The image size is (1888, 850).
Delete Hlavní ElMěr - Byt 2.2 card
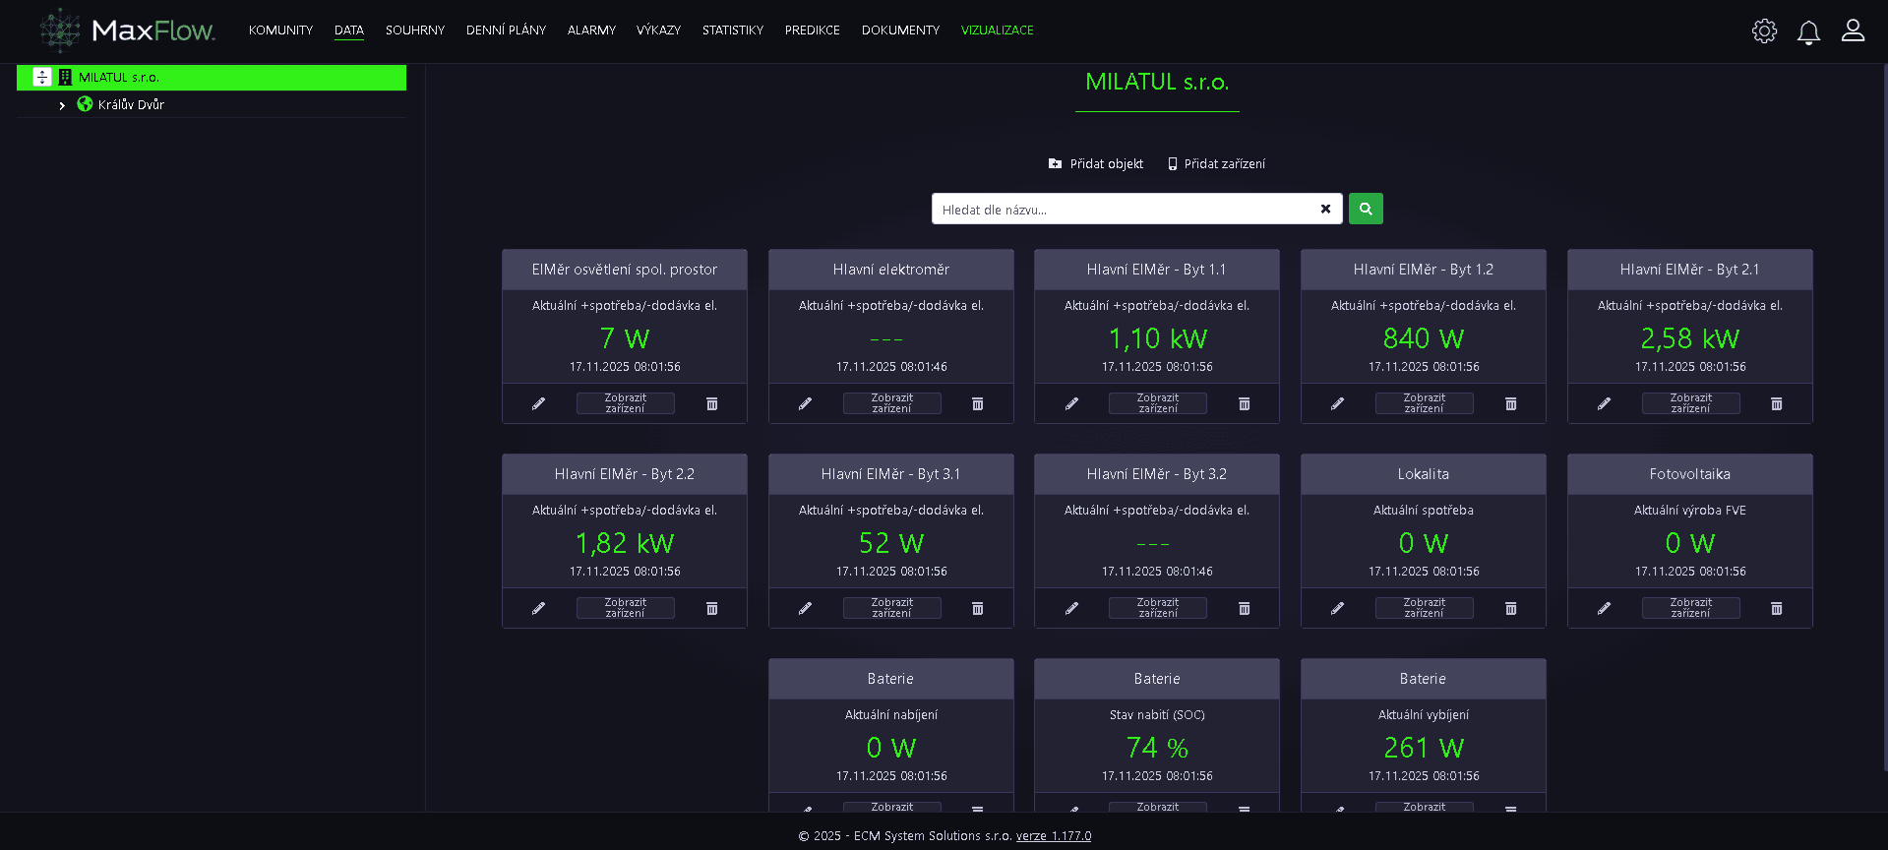pyautogui.click(x=712, y=608)
